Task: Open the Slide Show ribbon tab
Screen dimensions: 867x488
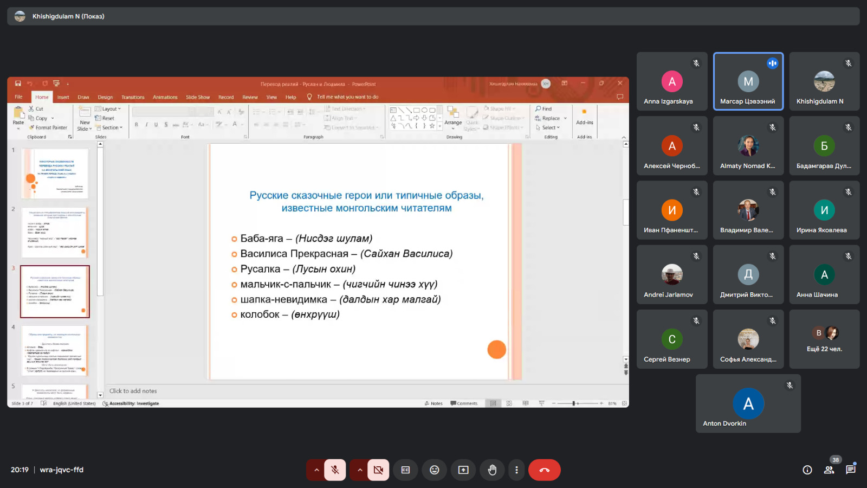Action: [198, 98]
